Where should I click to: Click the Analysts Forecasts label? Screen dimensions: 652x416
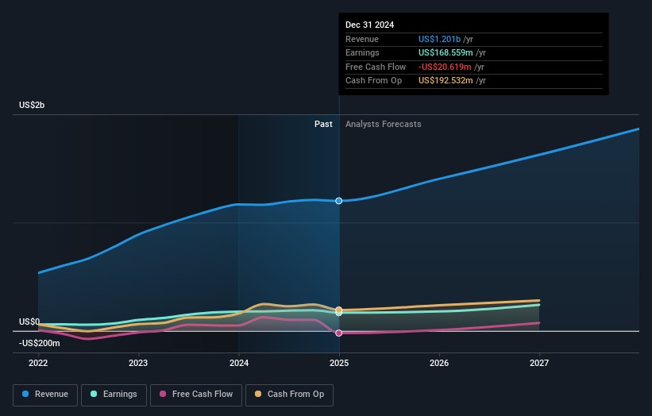tap(383, 124)
